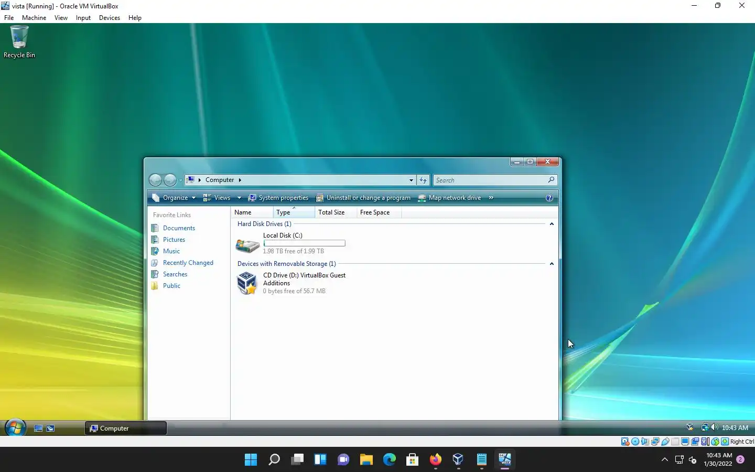755x472 pixels.
Task: Open File Explorer from host taskbar
Action: tap(366, 460)
